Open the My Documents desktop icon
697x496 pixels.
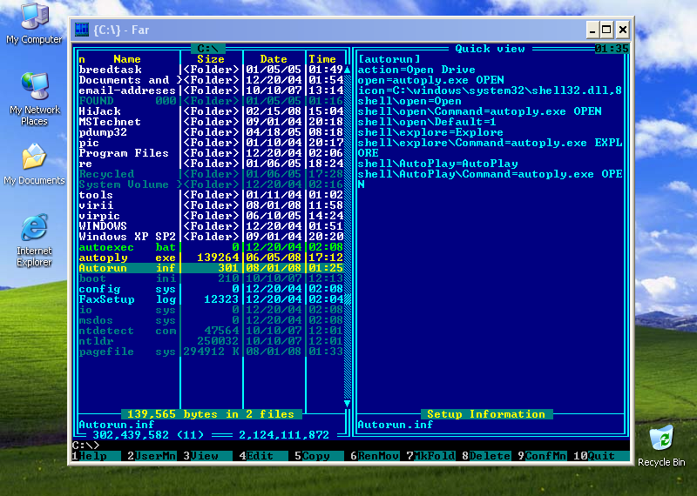tap(34, 164)
